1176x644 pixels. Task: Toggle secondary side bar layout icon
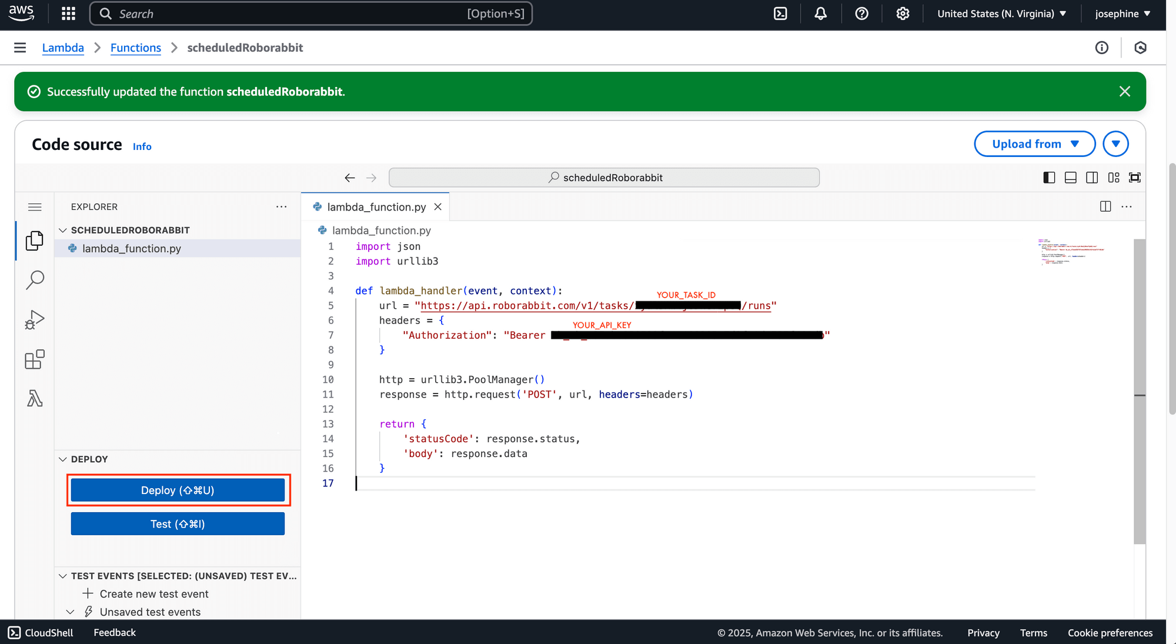click(1092, 178)
